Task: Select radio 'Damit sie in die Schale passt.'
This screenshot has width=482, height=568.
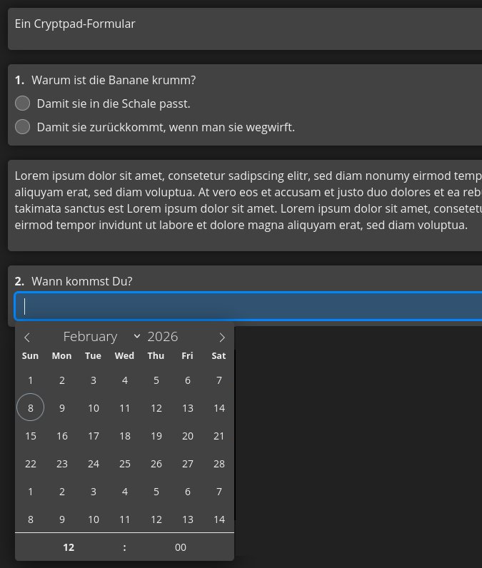Action: (23, 103)
